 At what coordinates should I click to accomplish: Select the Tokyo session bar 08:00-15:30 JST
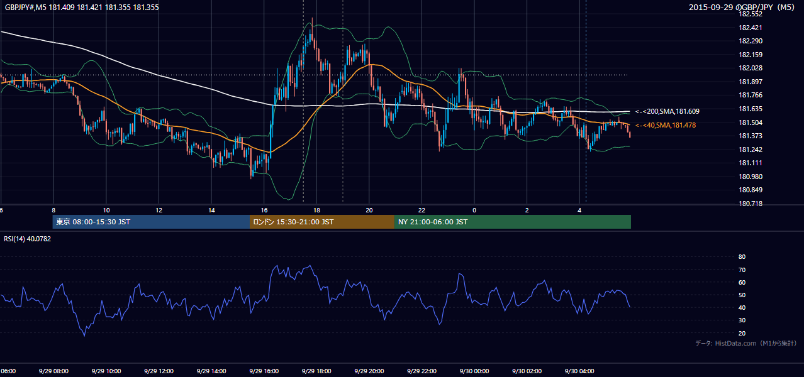point(151,222)
